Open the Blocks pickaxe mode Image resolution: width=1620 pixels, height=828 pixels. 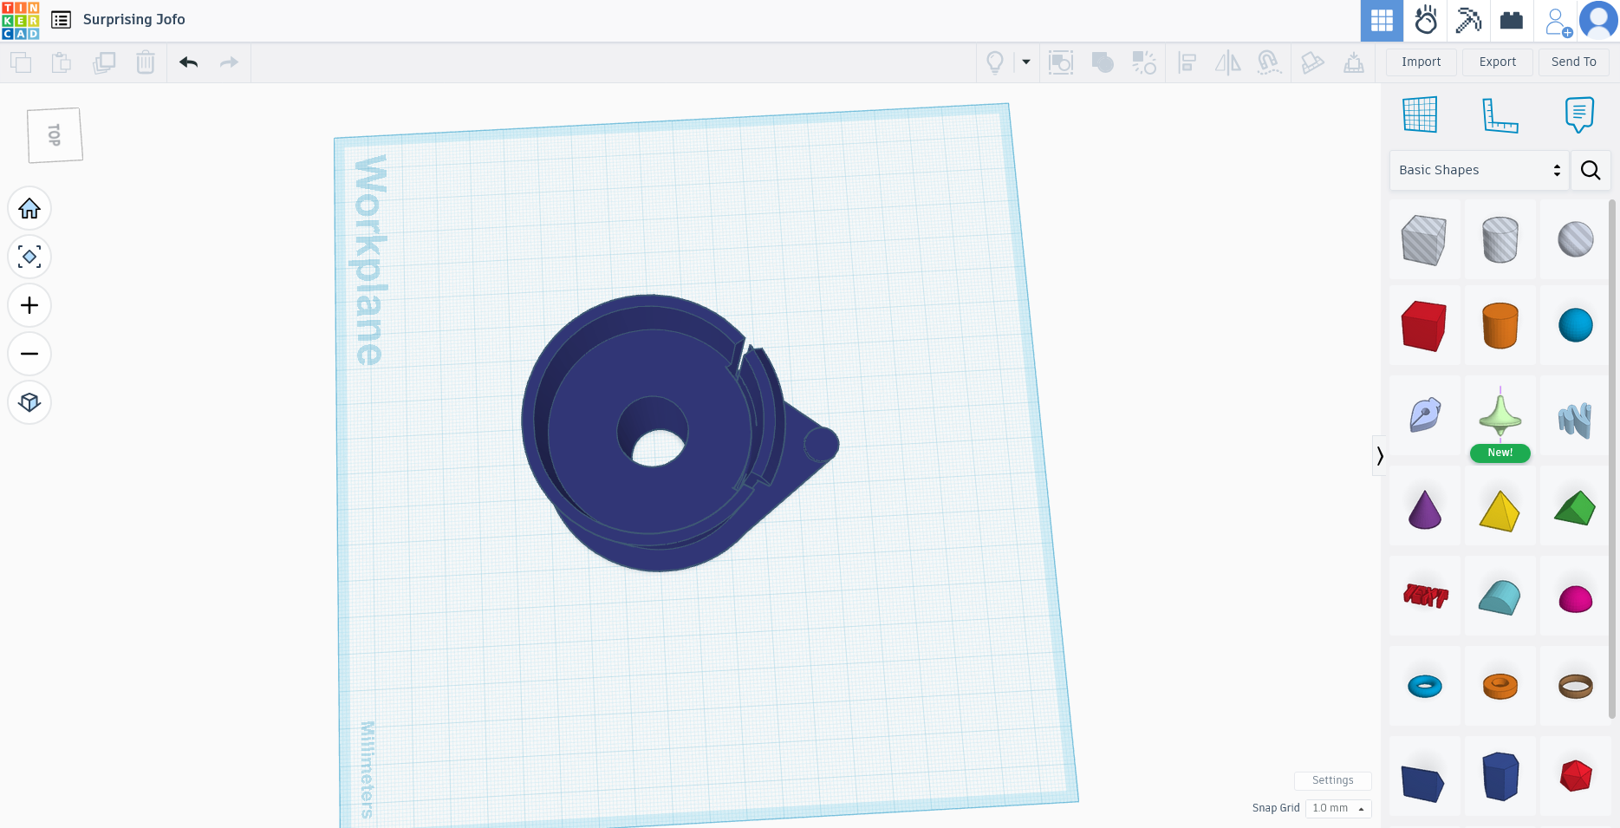point(1468,20)
